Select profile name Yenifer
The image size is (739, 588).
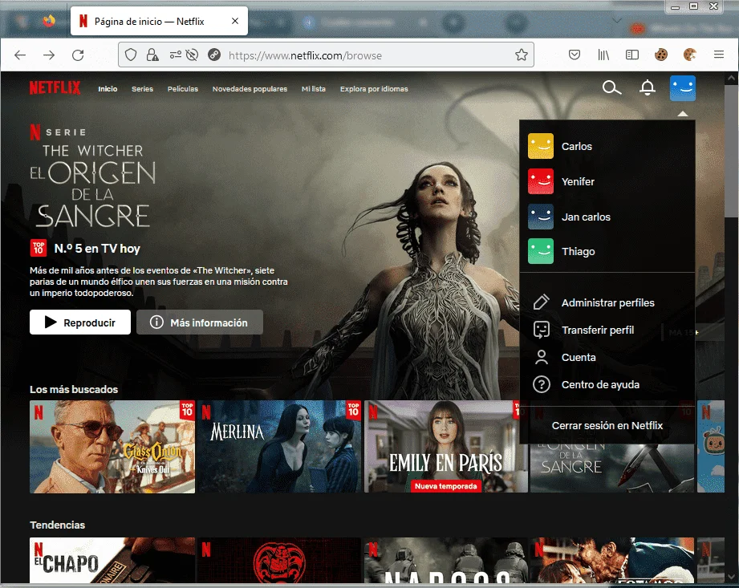click(x=578, y=181)
